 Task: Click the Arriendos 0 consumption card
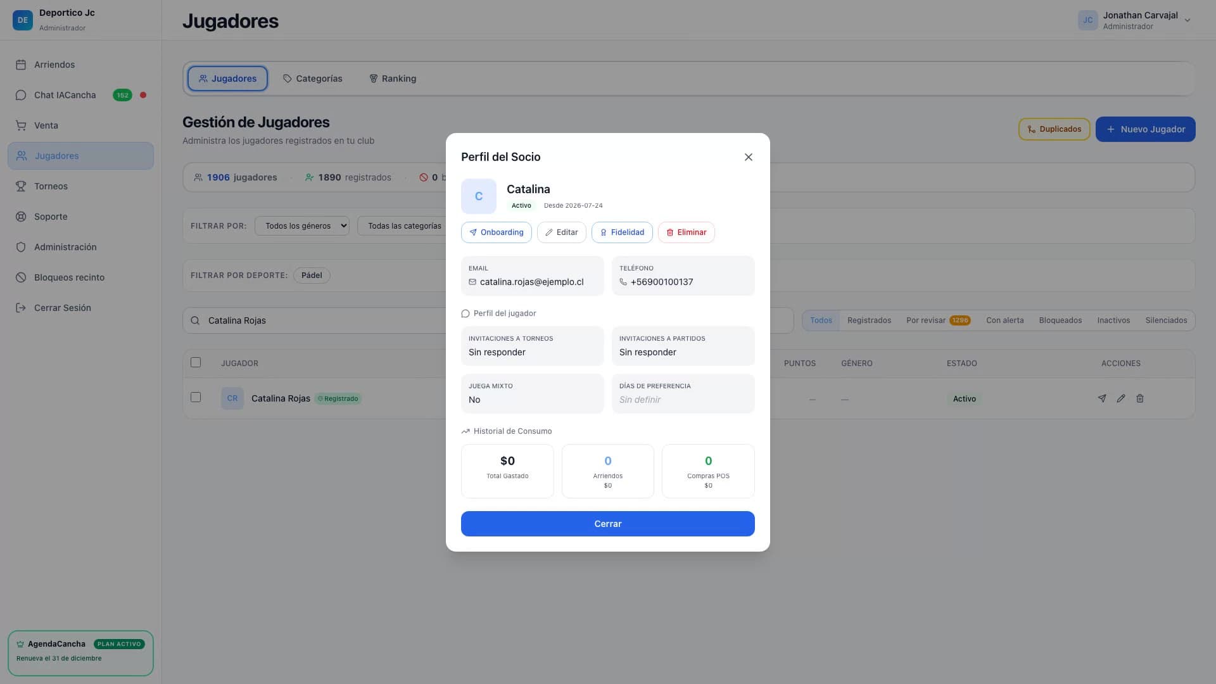coord(608,471)
